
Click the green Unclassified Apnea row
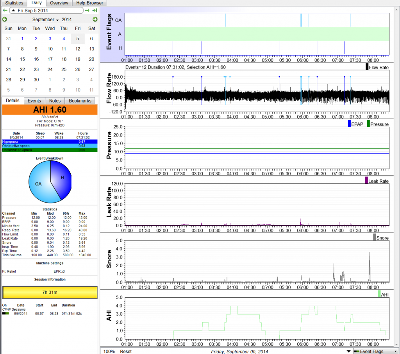[x=50, y=150]
